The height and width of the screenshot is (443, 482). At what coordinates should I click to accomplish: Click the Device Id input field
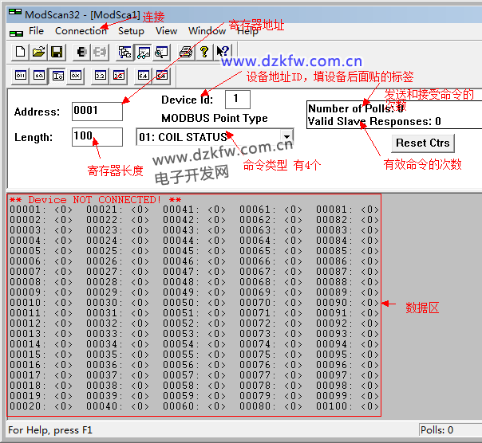point(237,100)
